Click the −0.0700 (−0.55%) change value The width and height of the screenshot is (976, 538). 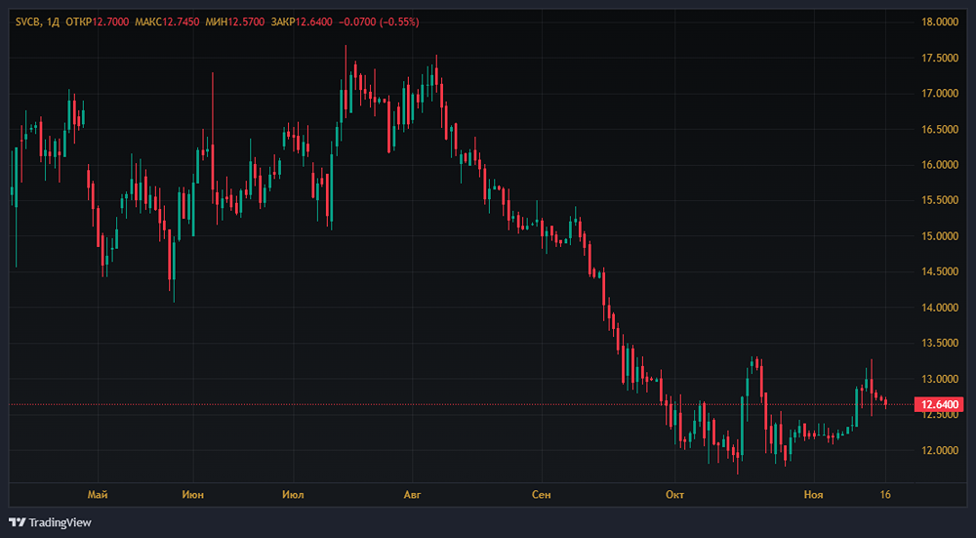379,21
